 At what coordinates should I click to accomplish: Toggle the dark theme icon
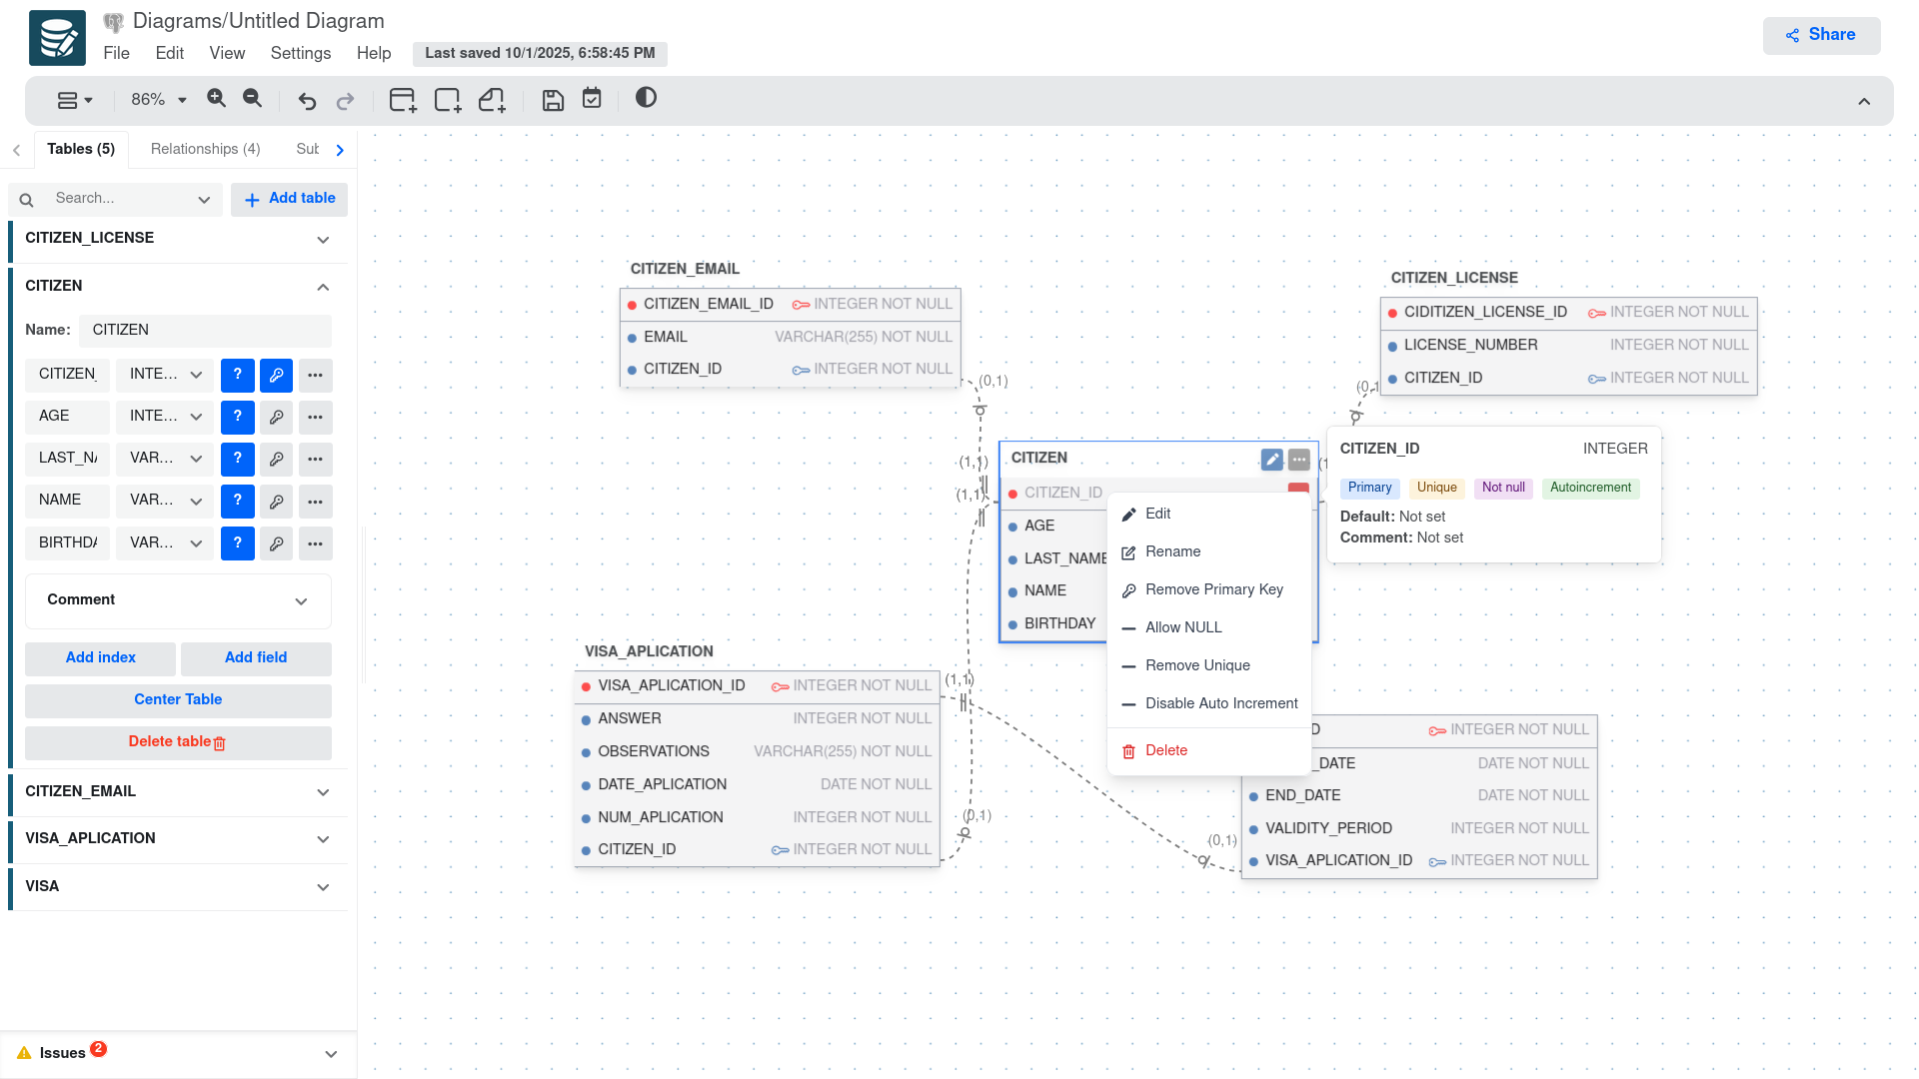(x=646, y=98)
